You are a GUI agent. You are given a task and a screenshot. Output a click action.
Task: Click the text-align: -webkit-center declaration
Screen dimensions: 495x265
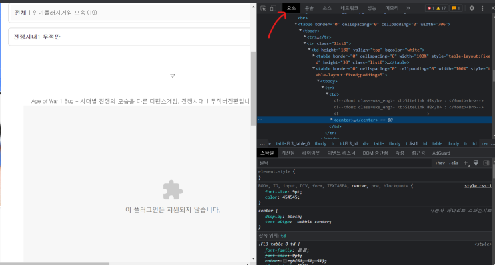(x=298, y=222)
